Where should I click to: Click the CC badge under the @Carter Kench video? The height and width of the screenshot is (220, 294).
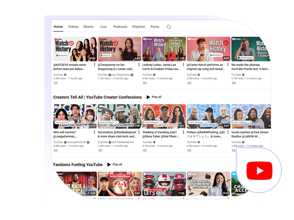tap(189, 83)
